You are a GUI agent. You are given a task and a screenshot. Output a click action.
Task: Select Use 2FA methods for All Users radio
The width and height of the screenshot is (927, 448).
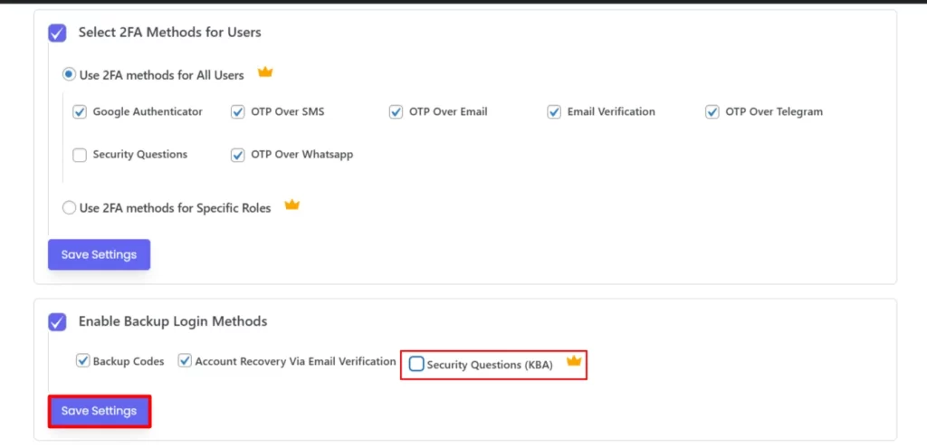click(x=69, y=74)
